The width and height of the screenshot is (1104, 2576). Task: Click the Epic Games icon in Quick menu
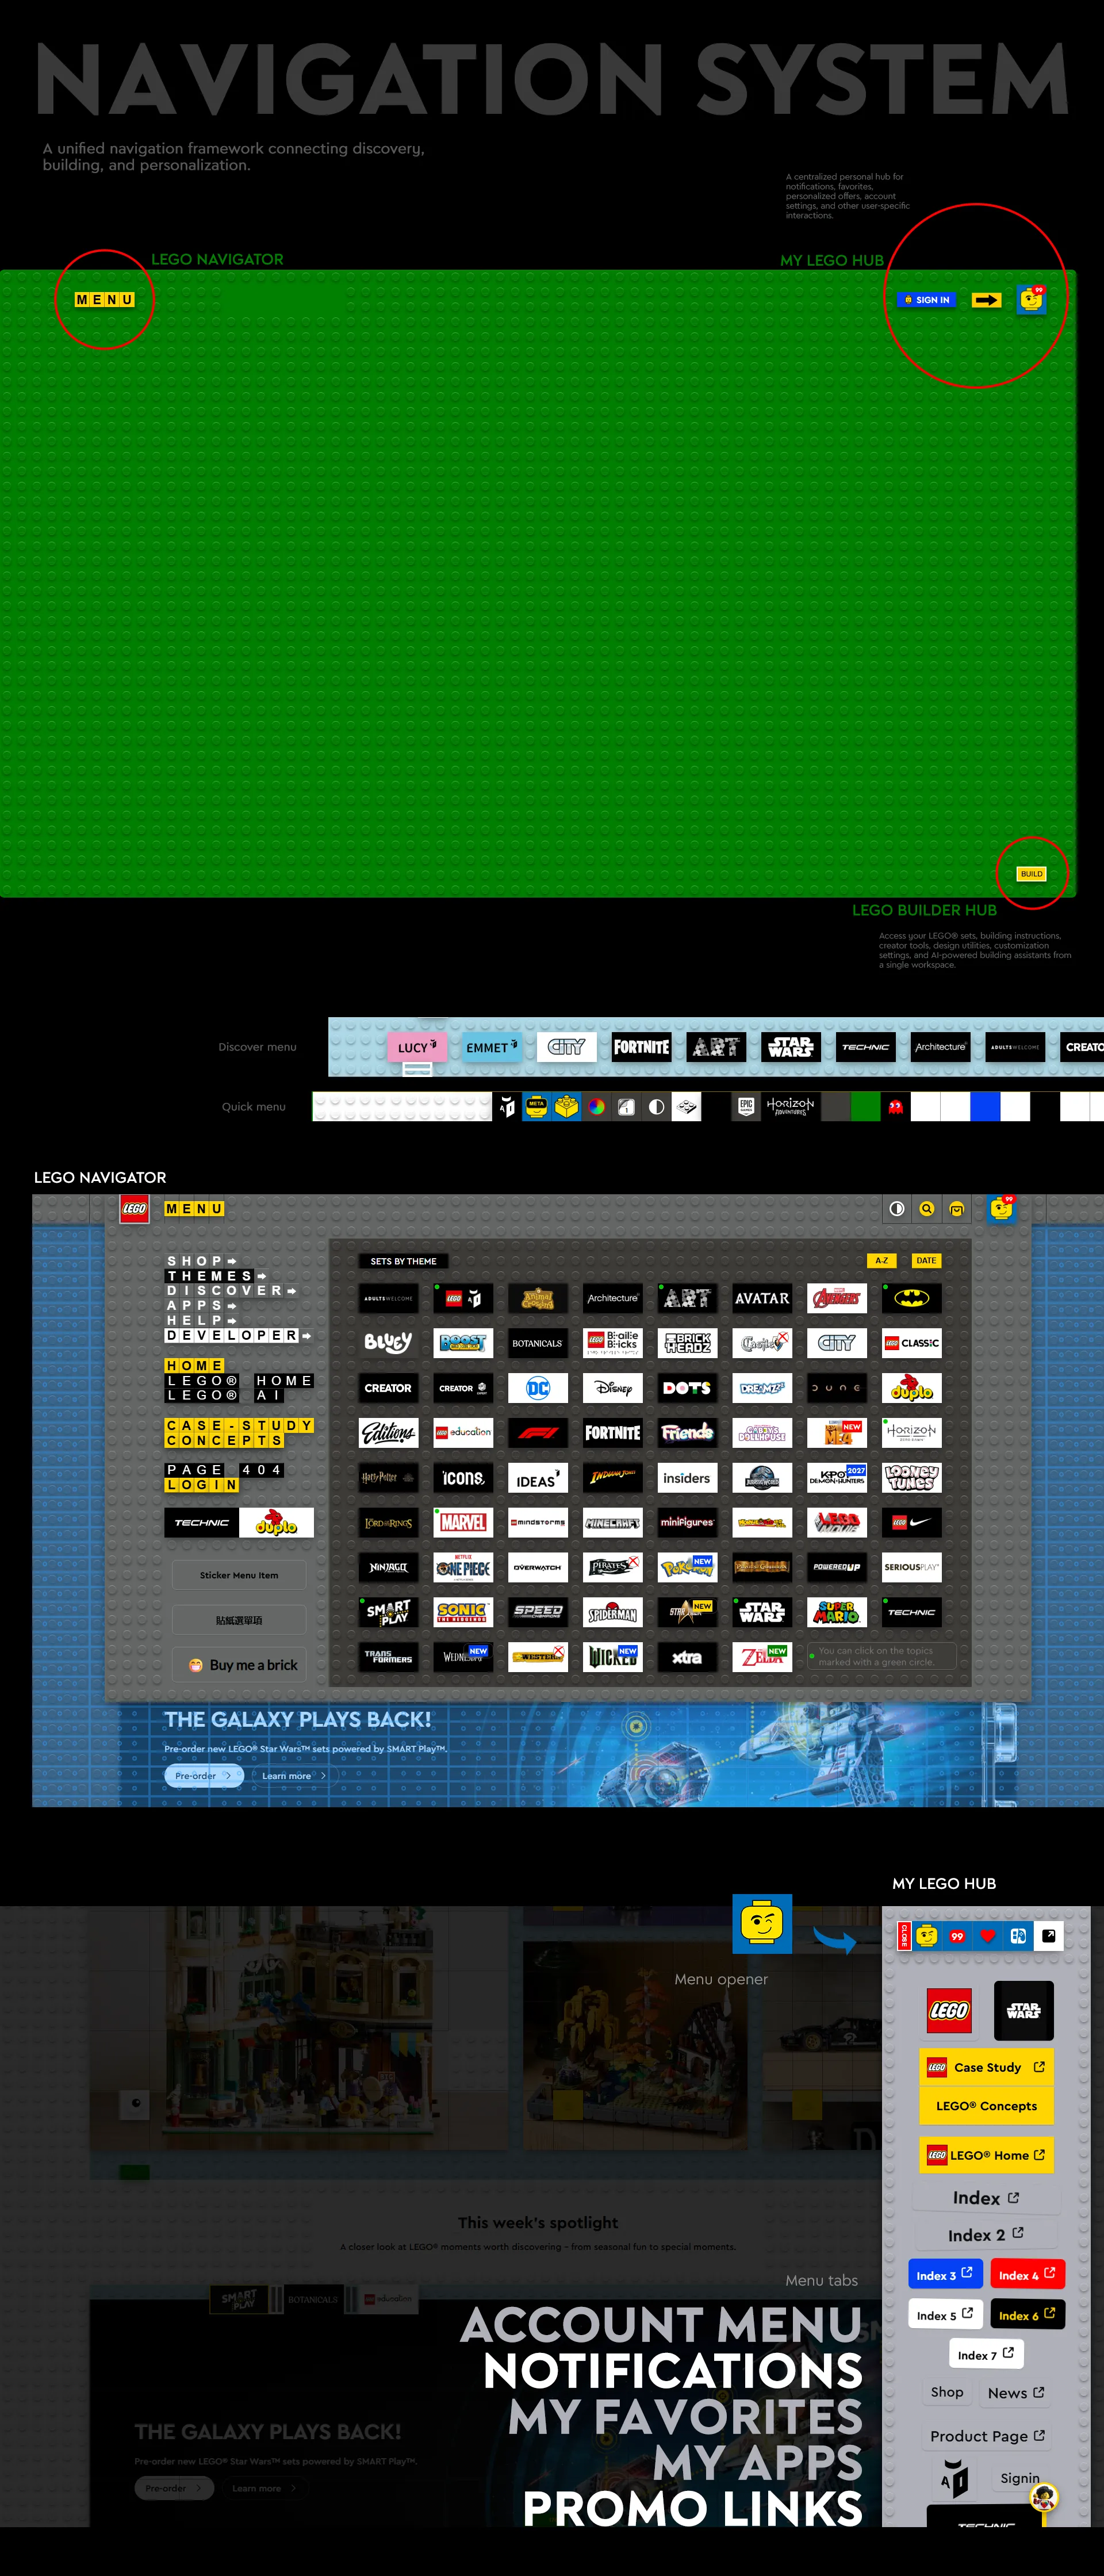pos(746,1107)
